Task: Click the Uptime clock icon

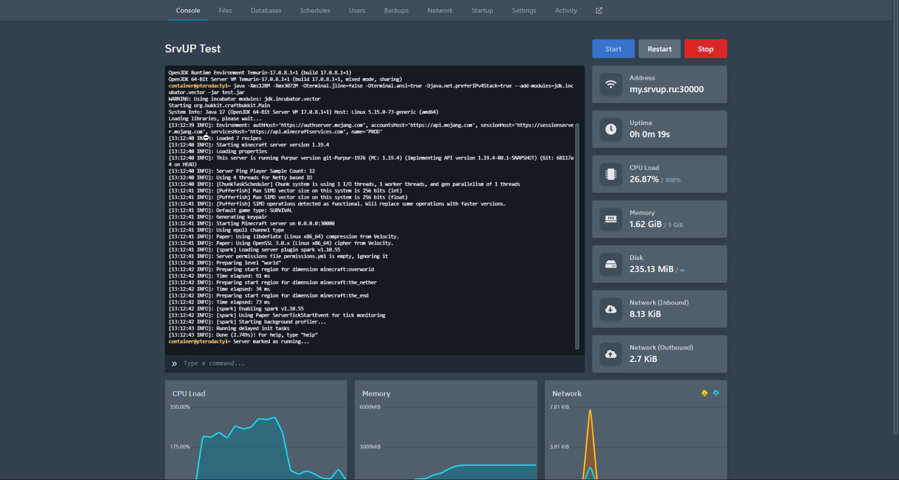Action: pyautogui.click(x=611, y=129)
